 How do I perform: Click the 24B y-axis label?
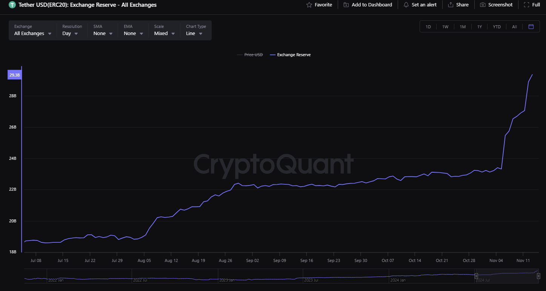(13, 158)
